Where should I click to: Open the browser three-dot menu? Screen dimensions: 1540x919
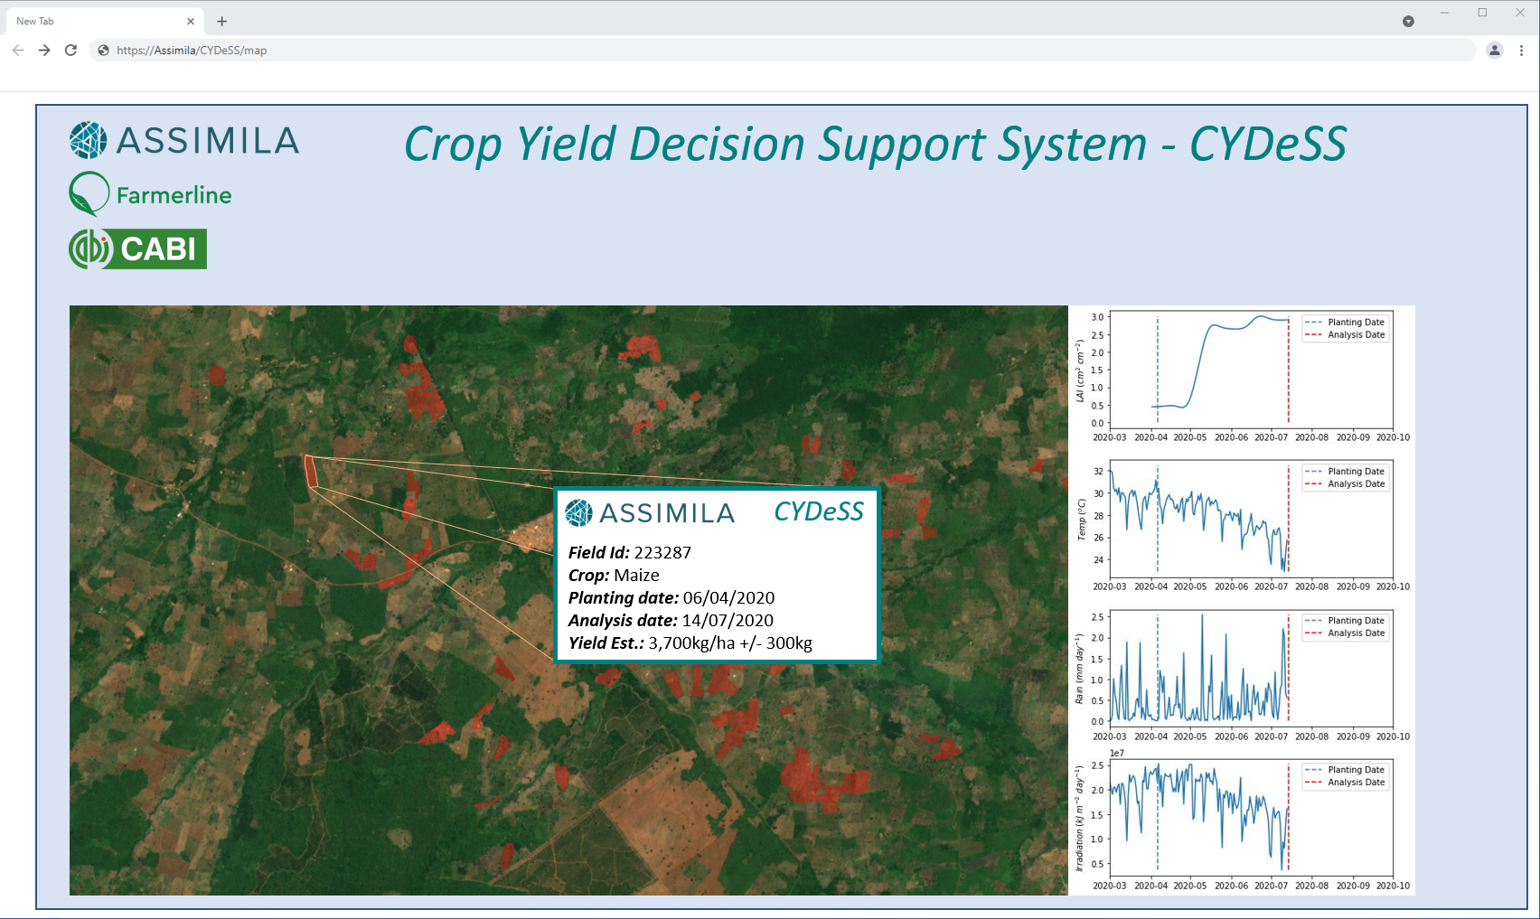coord(1521,51)
